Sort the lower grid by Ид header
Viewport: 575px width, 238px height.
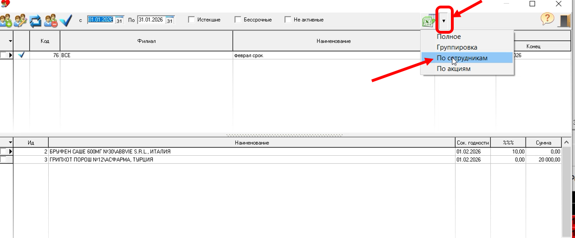click(x=31, y=143)
